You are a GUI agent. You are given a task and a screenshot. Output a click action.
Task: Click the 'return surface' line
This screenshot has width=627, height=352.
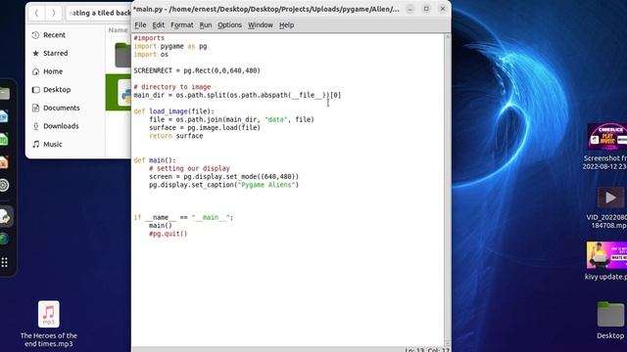coord(176,136)
